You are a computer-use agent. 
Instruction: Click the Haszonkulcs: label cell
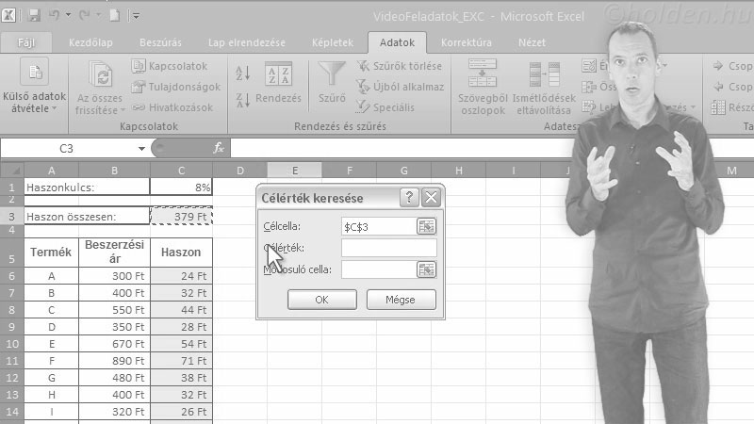[x=87, y=187]
